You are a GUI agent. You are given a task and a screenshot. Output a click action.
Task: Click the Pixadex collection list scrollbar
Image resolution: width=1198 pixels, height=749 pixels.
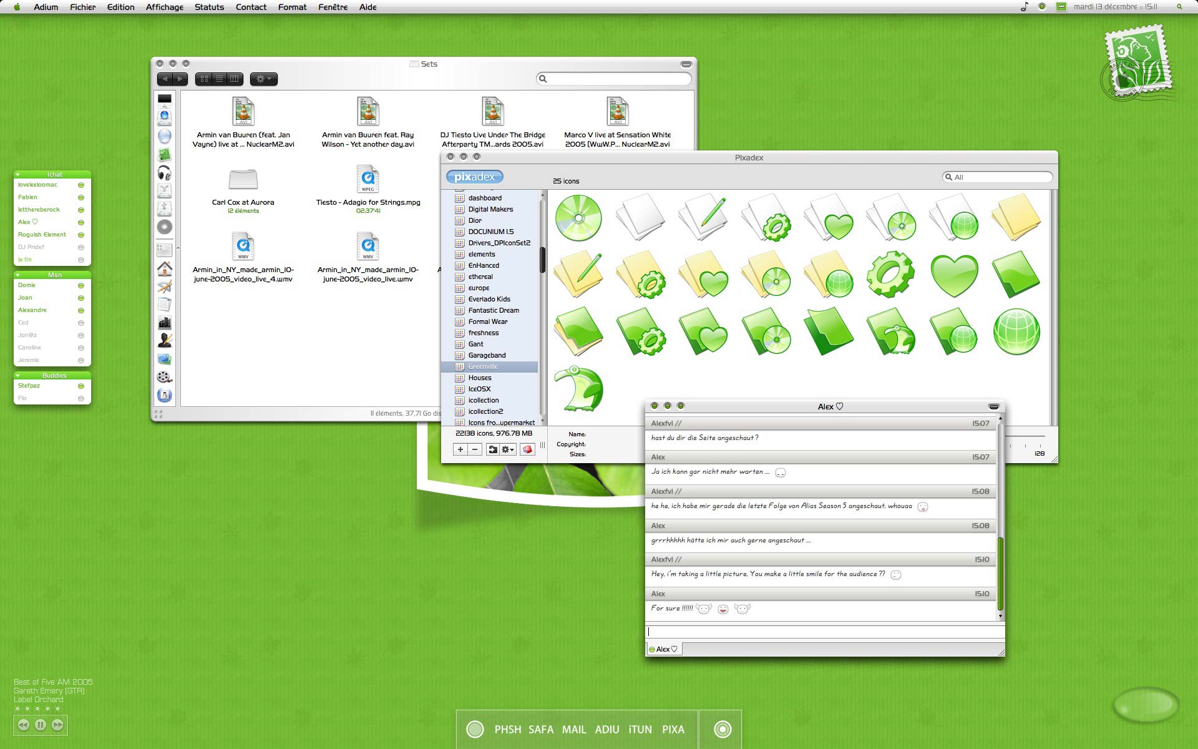542,259
